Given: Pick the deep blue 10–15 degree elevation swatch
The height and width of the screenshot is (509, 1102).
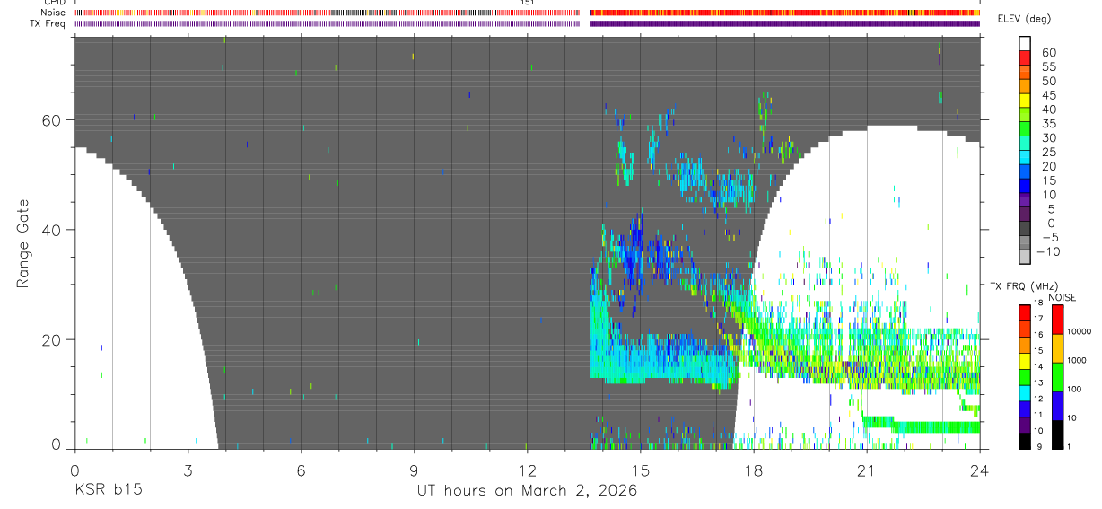Looking at the screenshot, I should [x=1027, y=188].
